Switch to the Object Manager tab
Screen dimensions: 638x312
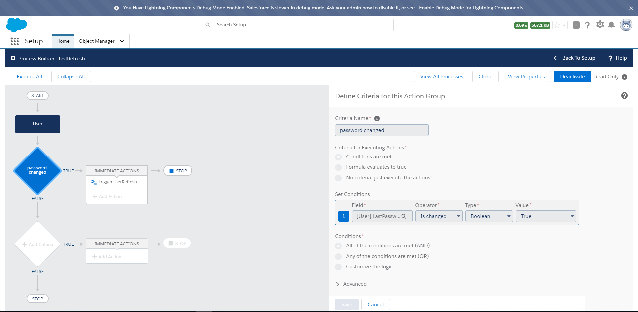coord(97,41)
